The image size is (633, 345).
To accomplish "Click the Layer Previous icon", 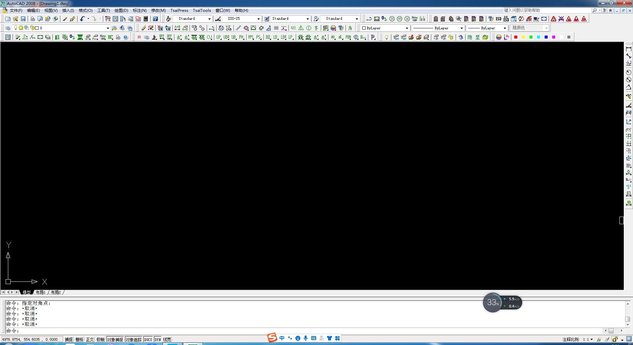I will coord(122,28).
